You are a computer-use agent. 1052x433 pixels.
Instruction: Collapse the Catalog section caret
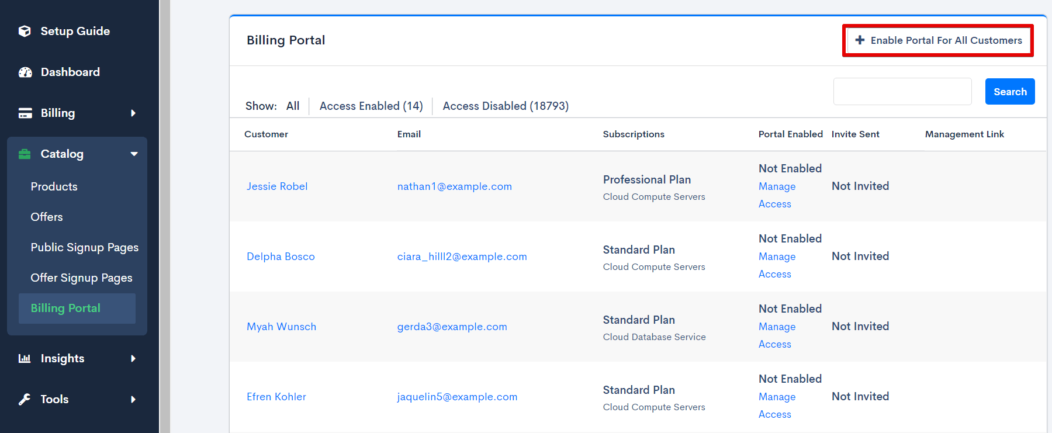pos(134,154)
